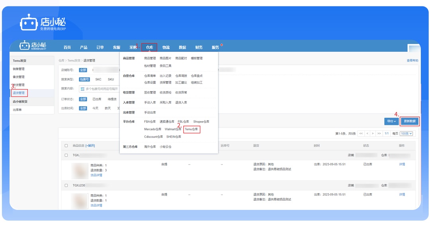Screen dimensions: 430x227
Task: Choose FBA仓库 in platform warehouses
Action: (150, 122)
